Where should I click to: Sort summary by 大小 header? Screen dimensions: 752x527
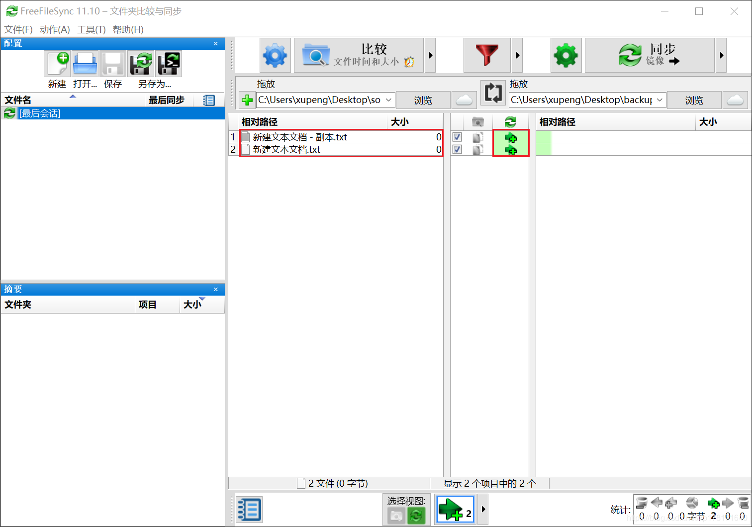(202, 305)
